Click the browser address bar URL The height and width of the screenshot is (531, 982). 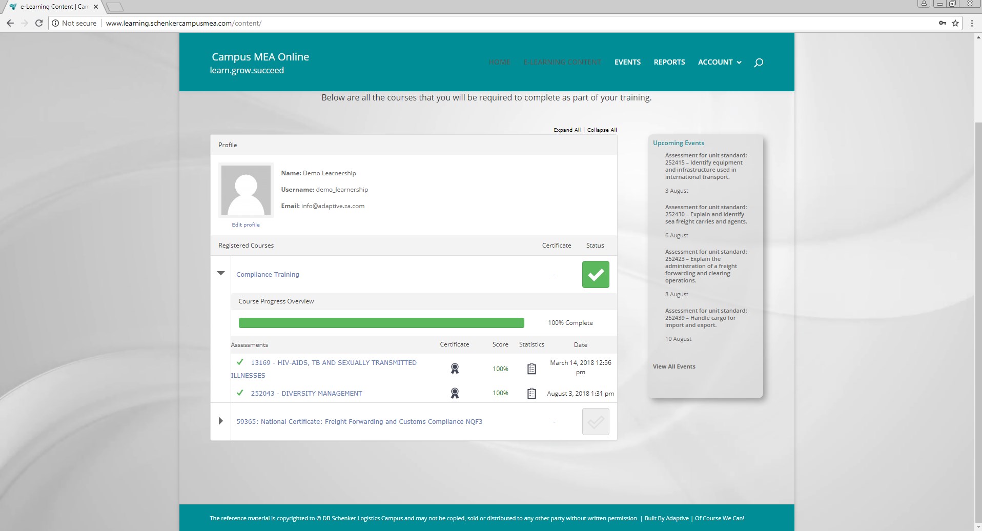pyautogui.click(x=183, y=23)
